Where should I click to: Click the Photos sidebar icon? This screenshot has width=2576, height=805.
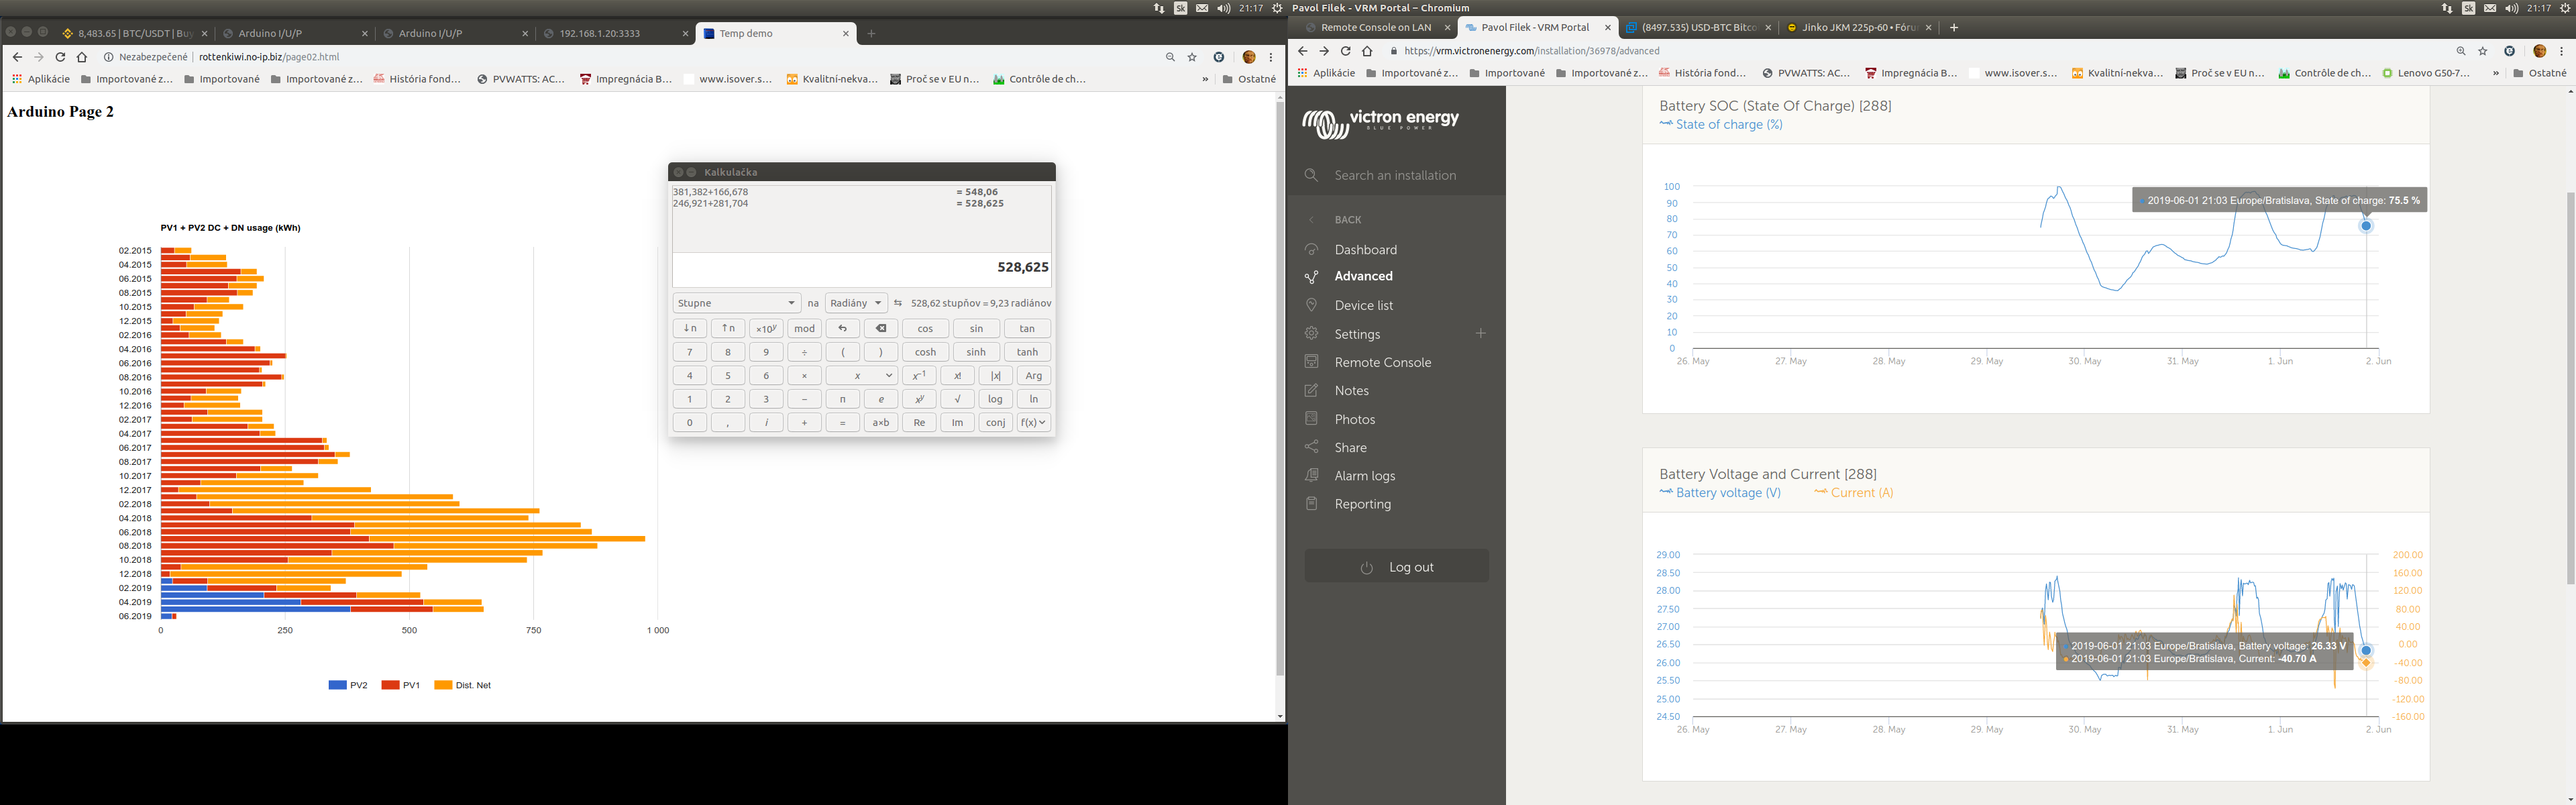tap(1312, 419)
